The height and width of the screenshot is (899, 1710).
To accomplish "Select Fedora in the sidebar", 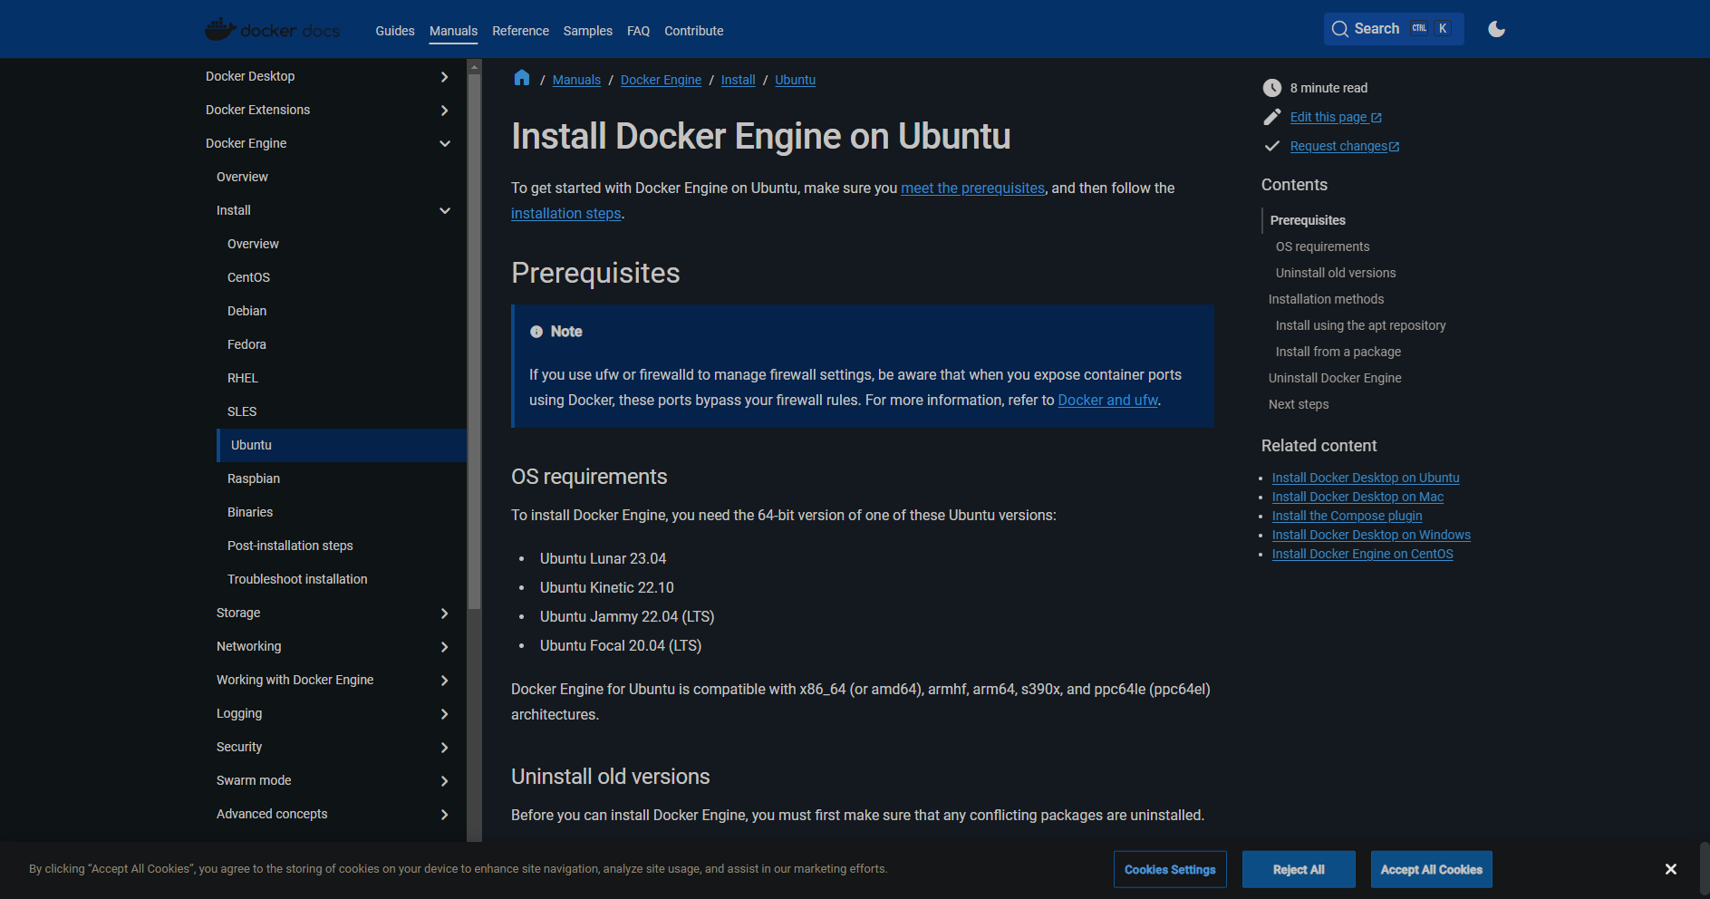I will (246, 344).
